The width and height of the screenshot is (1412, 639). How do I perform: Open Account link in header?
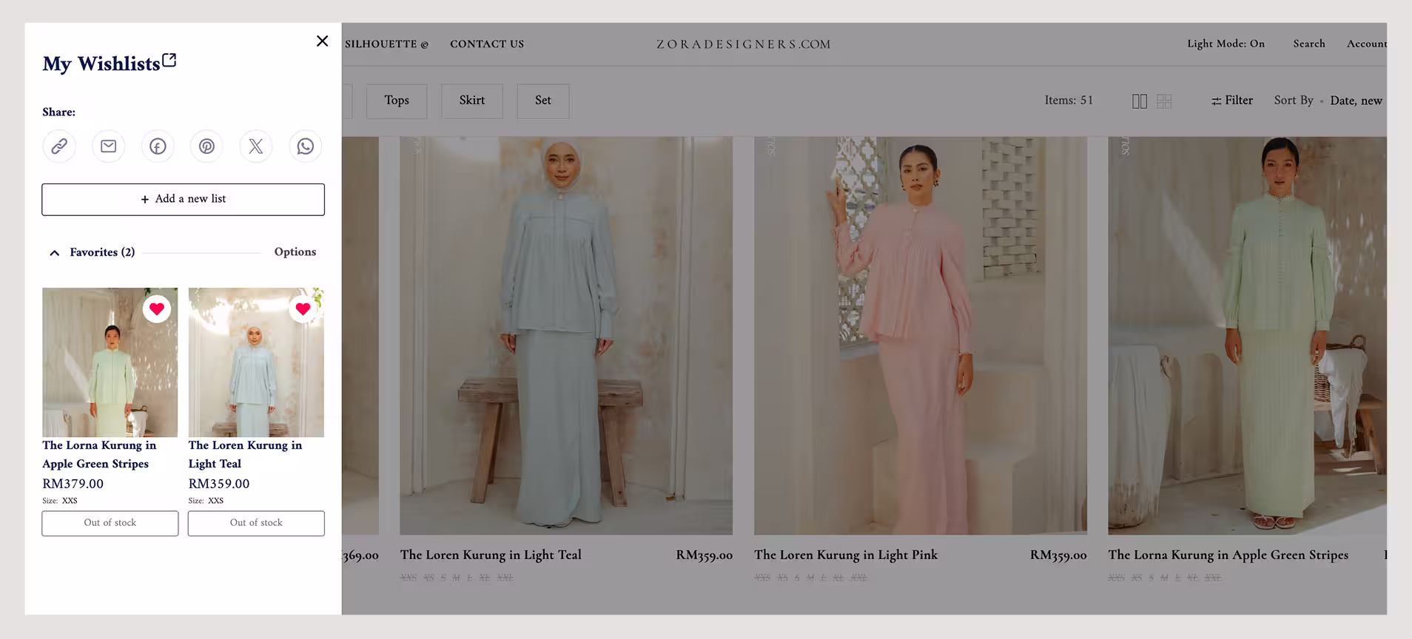(x=1367, y=44)
